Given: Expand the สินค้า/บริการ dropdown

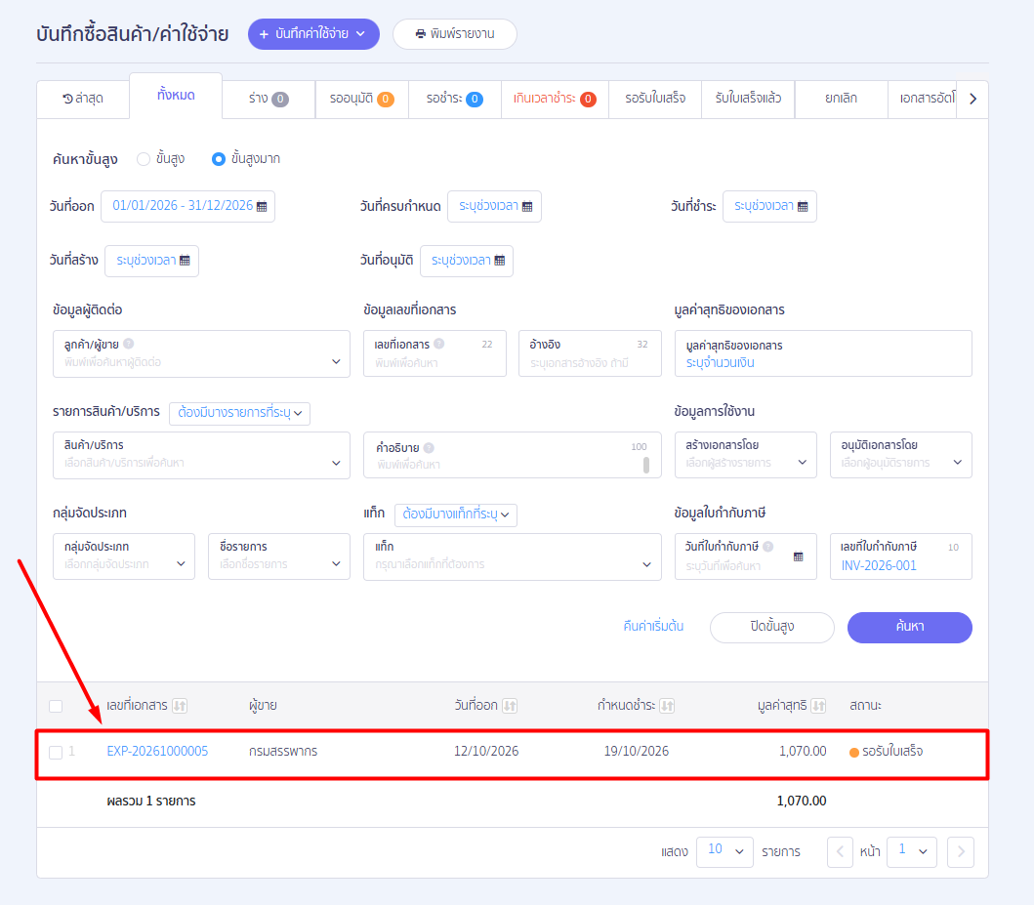Looking at the screenshot, I should [x=201, y=456].
